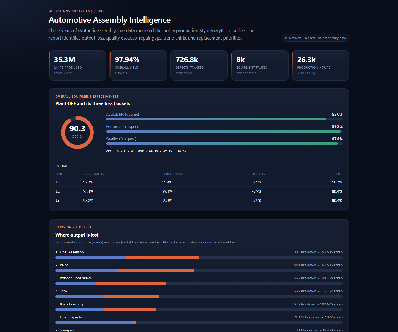
Task: Click the OEE column header
Action: [339, 174]
